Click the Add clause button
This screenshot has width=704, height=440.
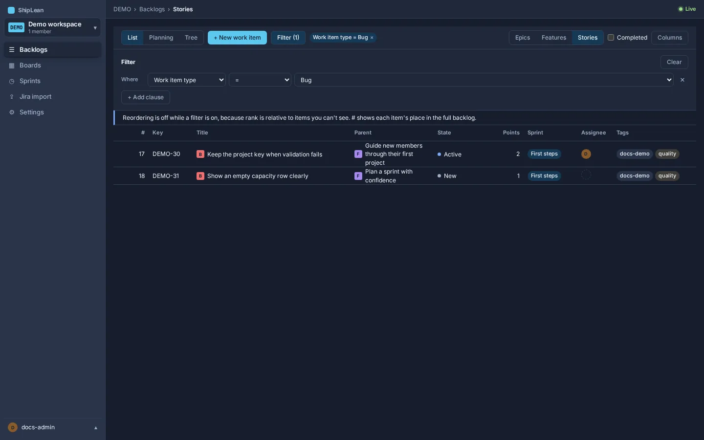tap(146, 97)
